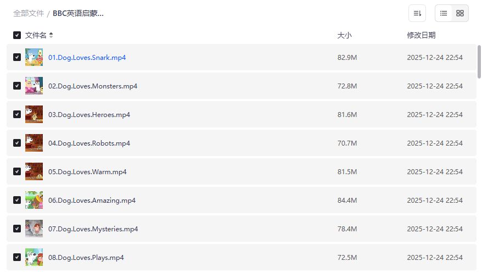Uncheck the 02.Dog.Loves.Monsters.mp4 checkbox
482x272 pixels.
17,86
